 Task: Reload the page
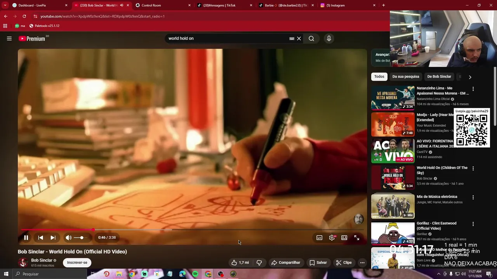click(x=24, y=16)
